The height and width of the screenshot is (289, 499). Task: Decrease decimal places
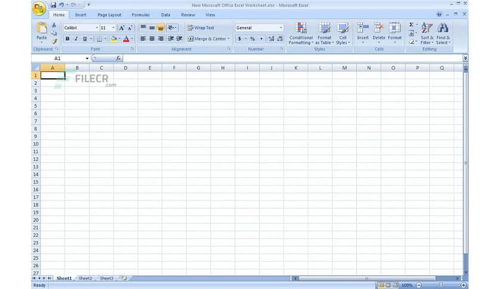[x=280, y=39]
